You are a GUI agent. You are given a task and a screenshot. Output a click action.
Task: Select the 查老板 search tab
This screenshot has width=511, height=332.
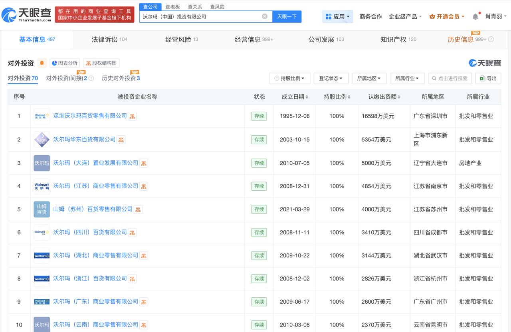(172, 7)
